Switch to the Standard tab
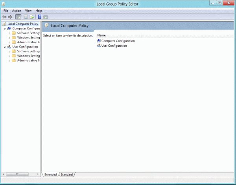Screen dimensions: 236x185 click(x=67, y=174)
